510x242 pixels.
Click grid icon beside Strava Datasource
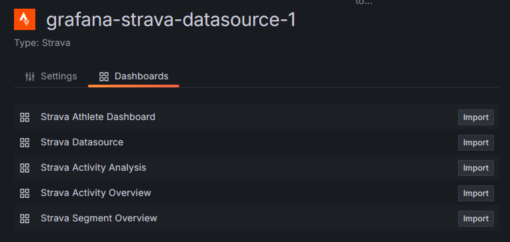coord(25,143)
